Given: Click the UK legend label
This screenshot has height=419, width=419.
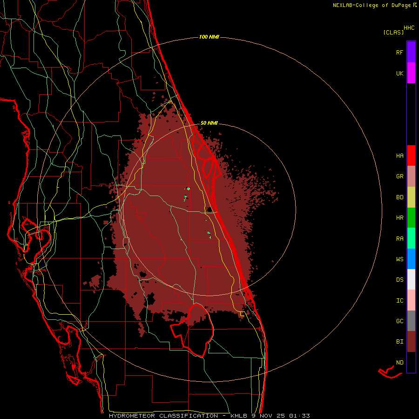Looking at the screenshot, I should click(399, 74).
